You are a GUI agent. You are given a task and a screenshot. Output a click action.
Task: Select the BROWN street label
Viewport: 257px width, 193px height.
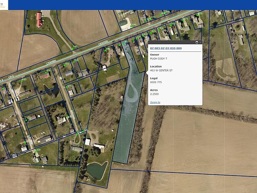[x=73, y=114]
